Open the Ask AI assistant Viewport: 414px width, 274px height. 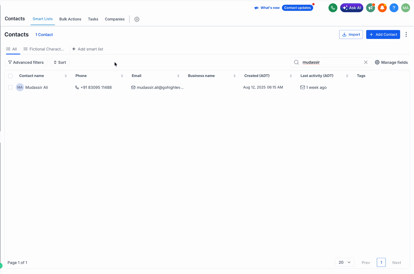click(x=352, y=8)
